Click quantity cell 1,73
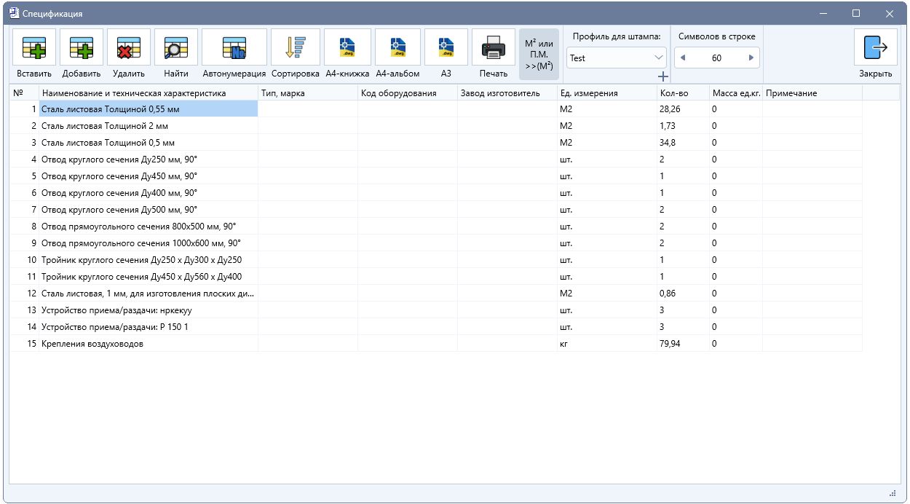The image size is (910, 504). coord(683,126)
